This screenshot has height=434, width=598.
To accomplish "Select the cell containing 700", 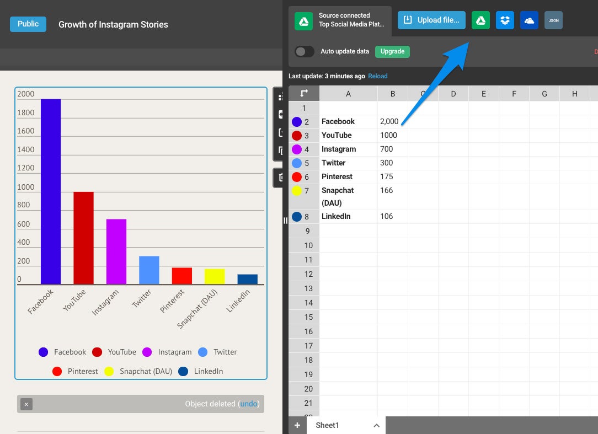I will 392,149.
